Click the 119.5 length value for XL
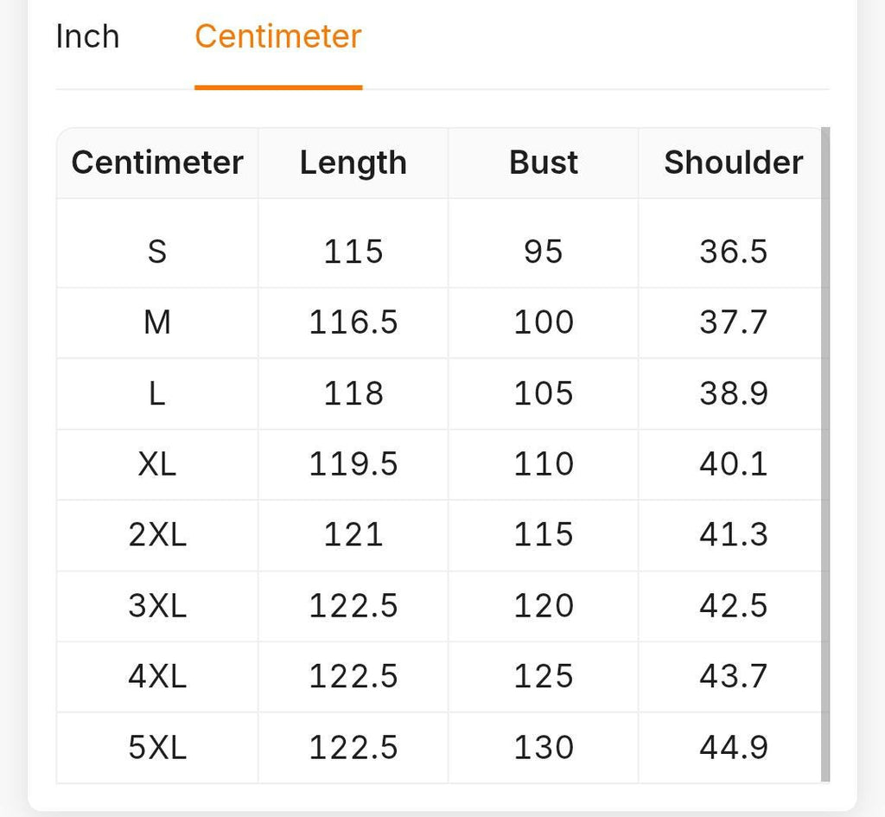 coord(353,464)
